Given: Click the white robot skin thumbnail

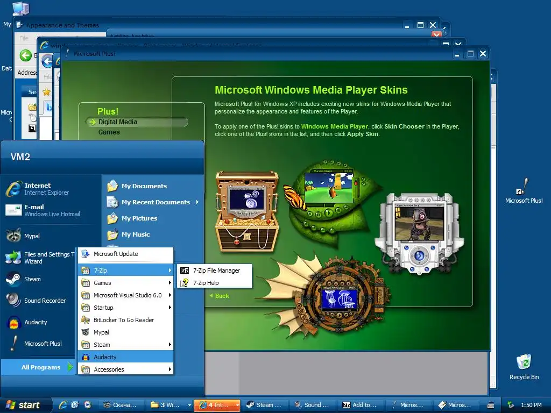Looking at the screenshot, I should [x=419, y=233].
